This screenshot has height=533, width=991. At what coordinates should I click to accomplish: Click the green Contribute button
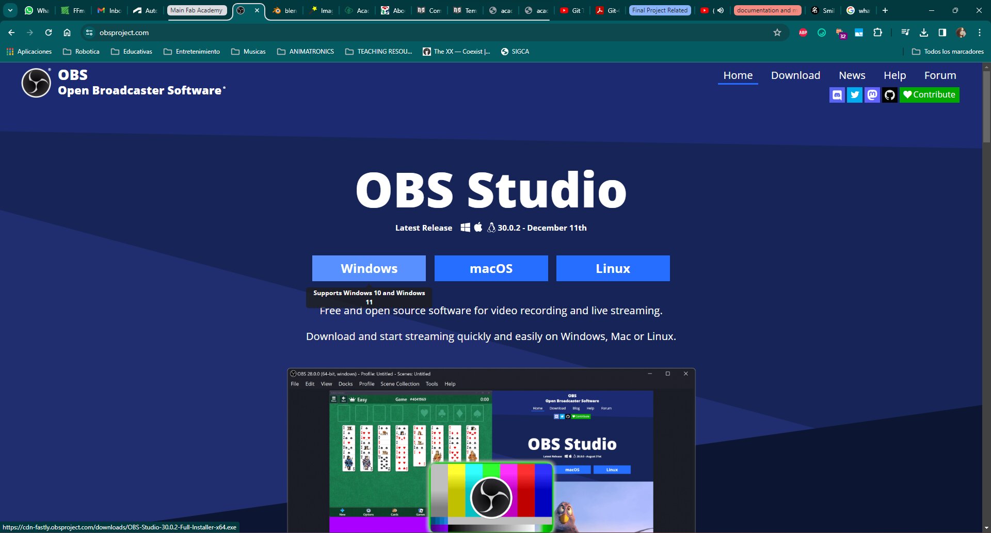click(x=929, y=95)
